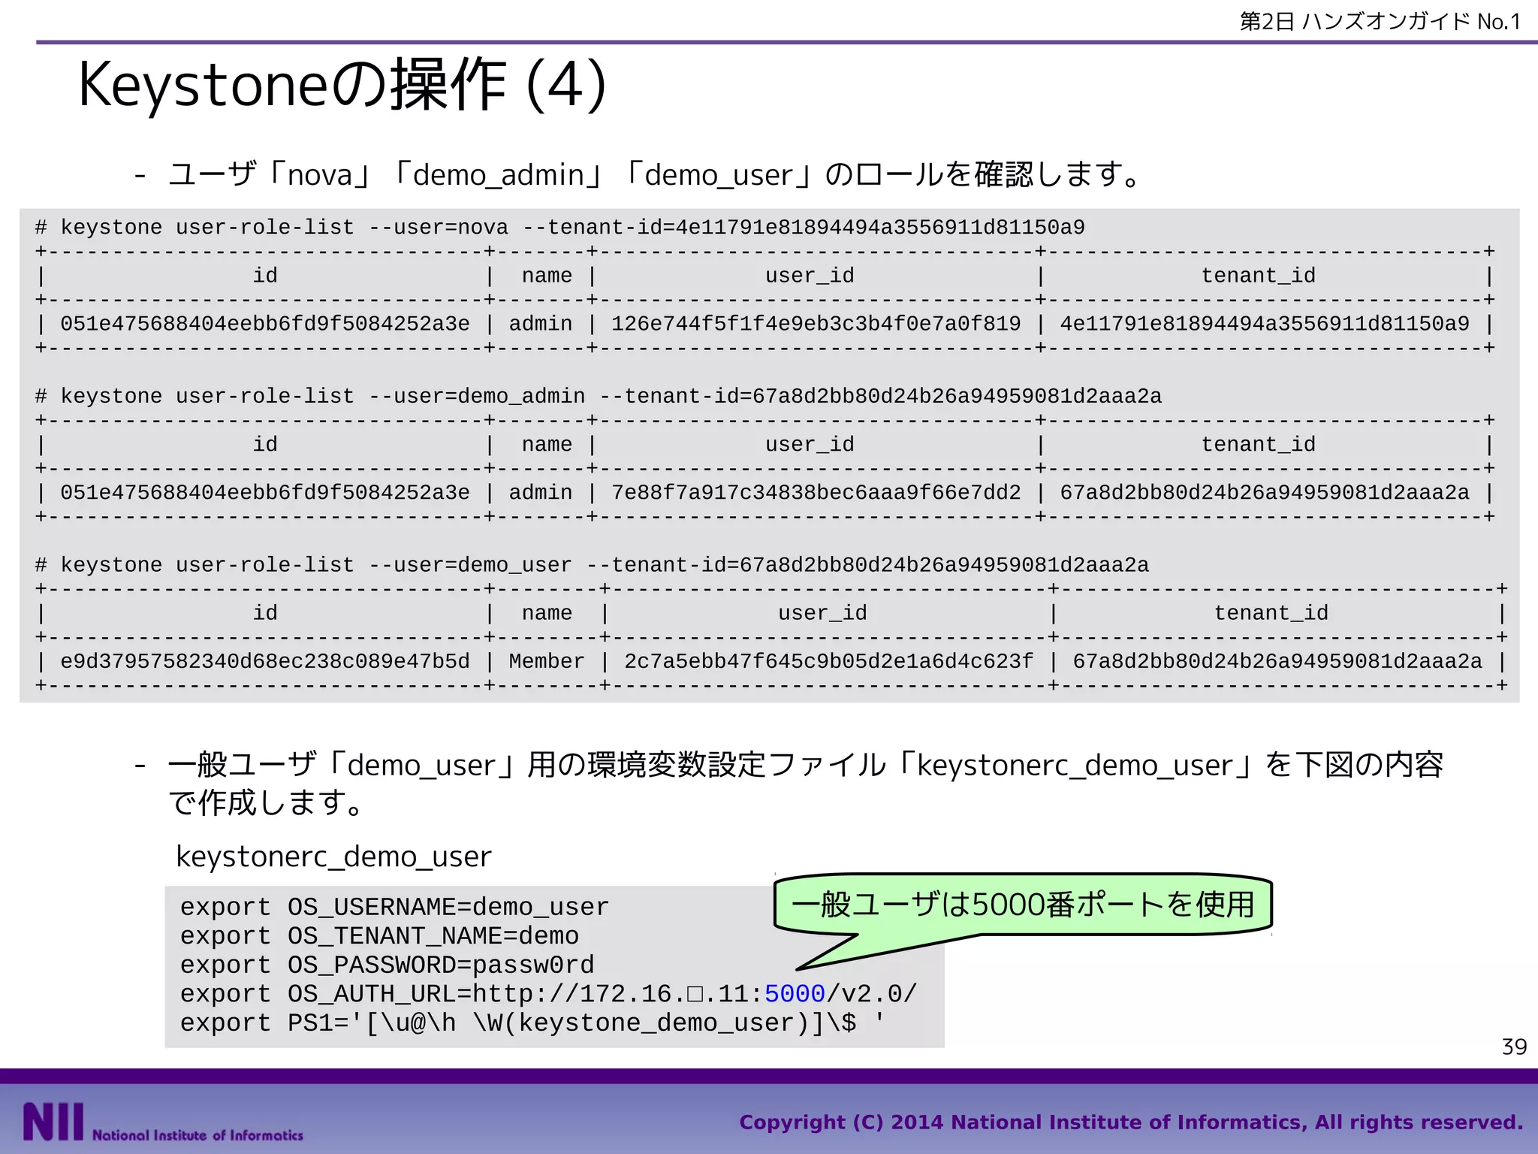1538x1154 pixels.
Task: Click the 'admin' cell in demo_admin table
Action: 541,493
